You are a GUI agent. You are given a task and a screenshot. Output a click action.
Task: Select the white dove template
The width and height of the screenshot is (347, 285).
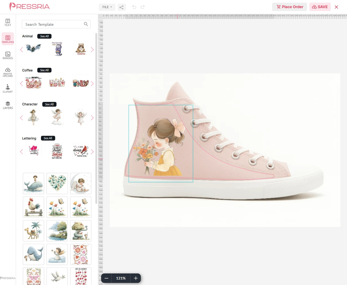(57, 276)
